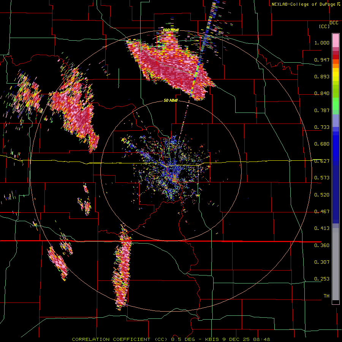The height and width of the screenshot is (342, 342).
Task: Click the 0.307 legend value
Action: (322, 262)
